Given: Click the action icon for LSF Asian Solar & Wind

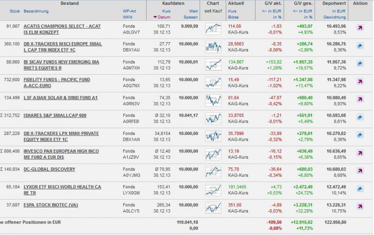Looking at the screenshot, I should 360,99.
